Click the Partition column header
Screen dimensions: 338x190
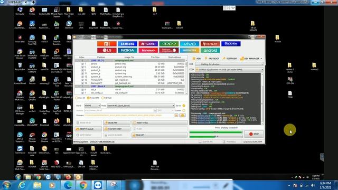(x=101, y=58)
